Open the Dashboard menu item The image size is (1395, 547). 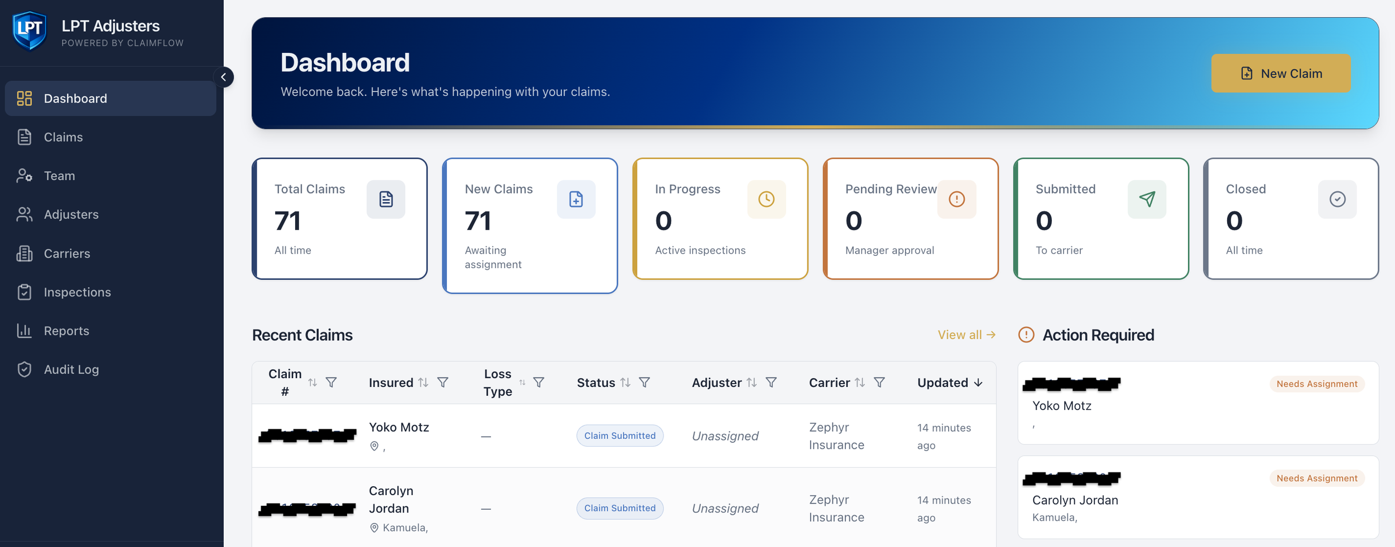110,98
